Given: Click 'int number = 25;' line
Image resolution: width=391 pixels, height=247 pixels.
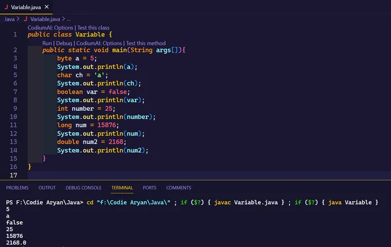Looking at the screenshot, I should coord(86,109).
